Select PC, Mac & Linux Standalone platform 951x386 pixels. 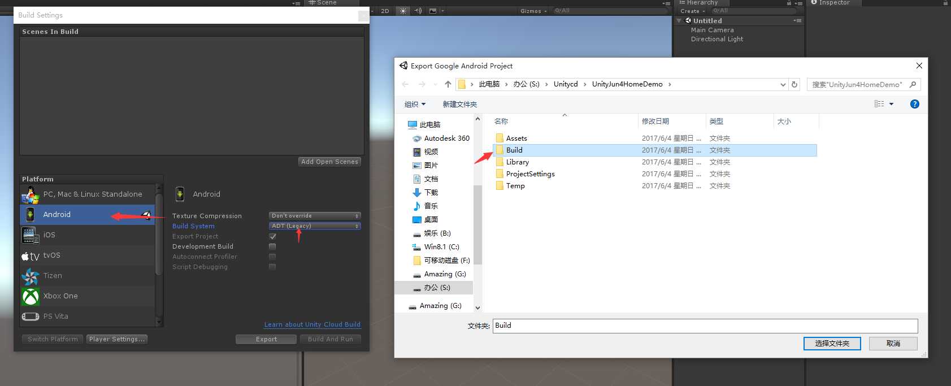pos(88,194)
